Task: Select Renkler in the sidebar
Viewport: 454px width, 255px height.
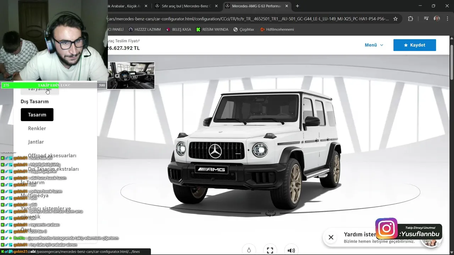Action: (37, 128)
